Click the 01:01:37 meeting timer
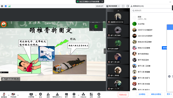 tap(99, 6)
